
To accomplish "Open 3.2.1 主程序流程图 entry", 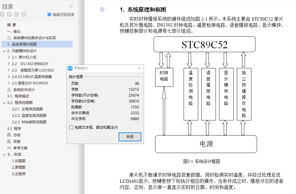I will pos(28,109).
